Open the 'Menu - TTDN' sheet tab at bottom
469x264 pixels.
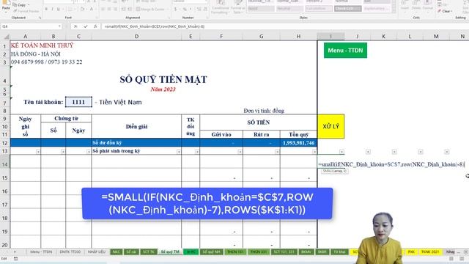pos(41,252)
